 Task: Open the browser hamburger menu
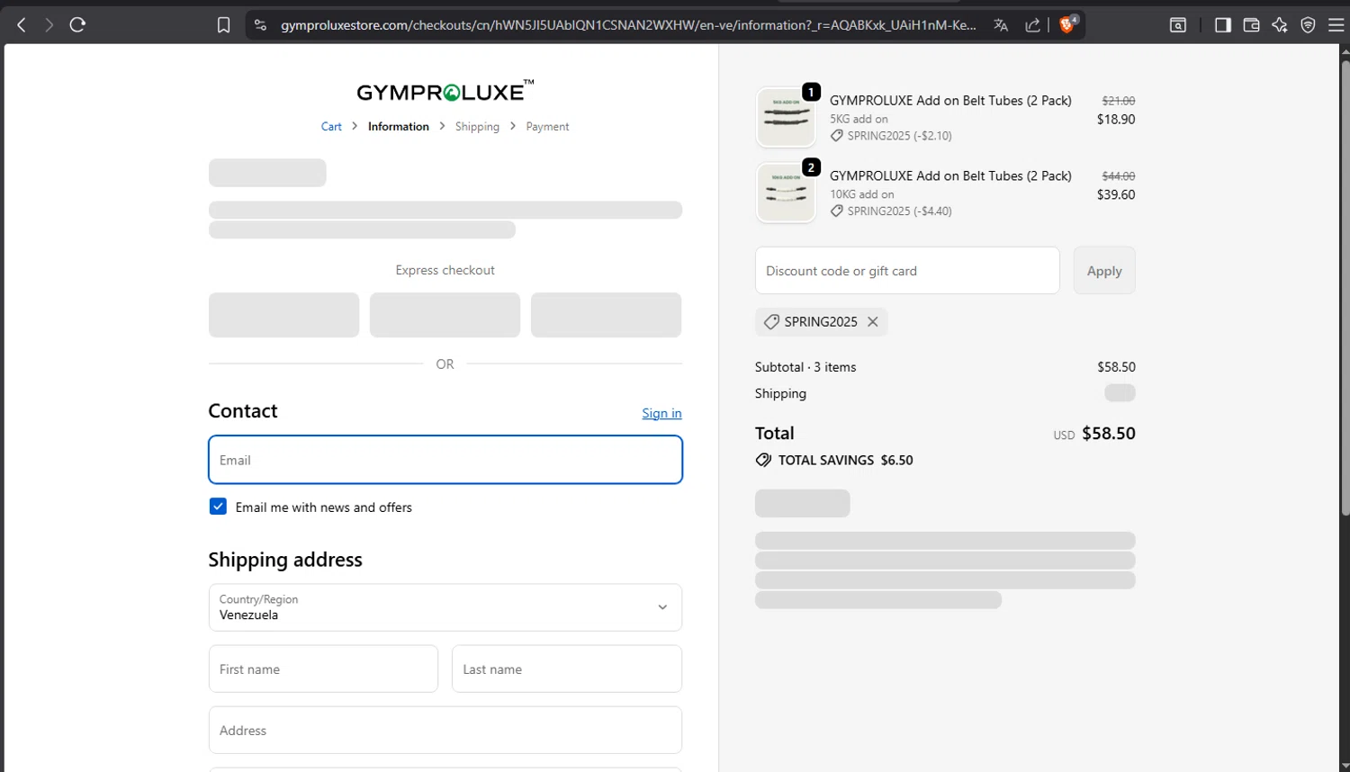[x=1336, y=25]
